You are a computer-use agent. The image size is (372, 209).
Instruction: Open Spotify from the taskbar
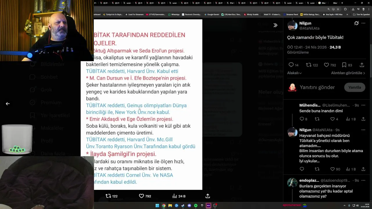coord(196,206)
